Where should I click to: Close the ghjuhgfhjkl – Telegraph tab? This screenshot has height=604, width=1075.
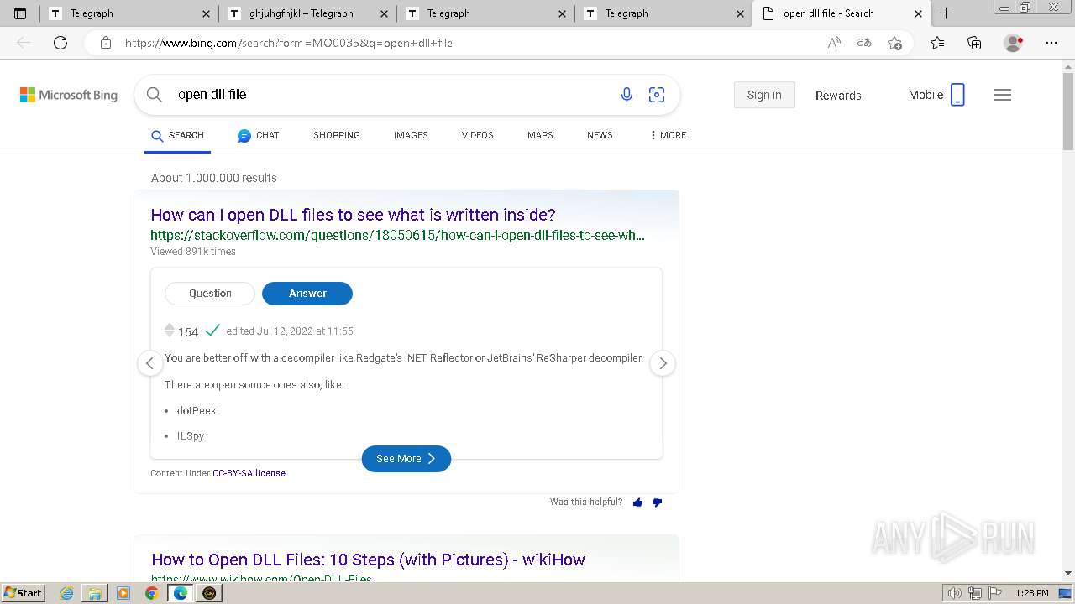(384, 13)
